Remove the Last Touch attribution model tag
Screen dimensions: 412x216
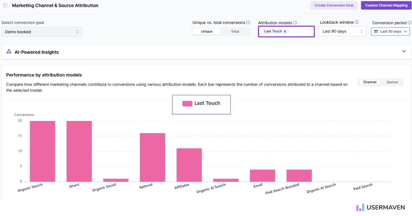pyautogui.click(x=285, y=31)
